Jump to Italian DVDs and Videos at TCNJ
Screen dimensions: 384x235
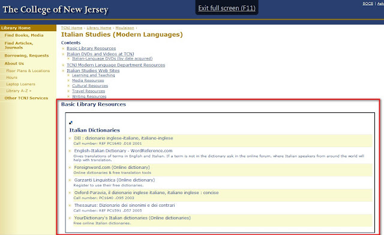click(x=100, y=54)
